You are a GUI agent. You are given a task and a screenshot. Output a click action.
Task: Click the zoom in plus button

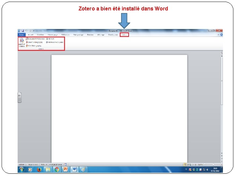[x=221, y=165]
